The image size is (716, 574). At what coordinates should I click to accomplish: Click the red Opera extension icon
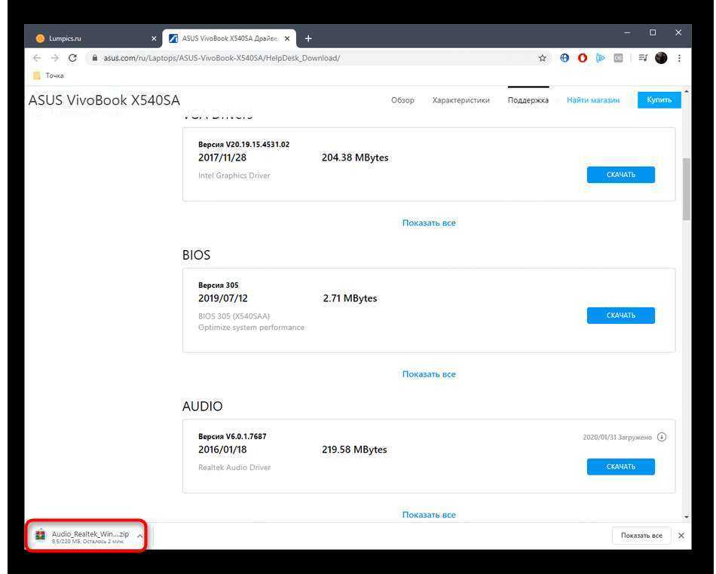[582, 58]
